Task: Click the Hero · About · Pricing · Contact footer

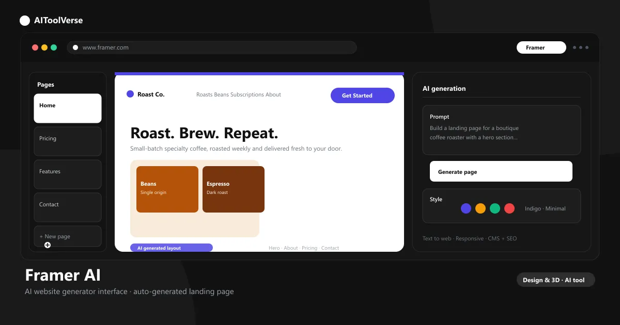Action: pos(304,248)
